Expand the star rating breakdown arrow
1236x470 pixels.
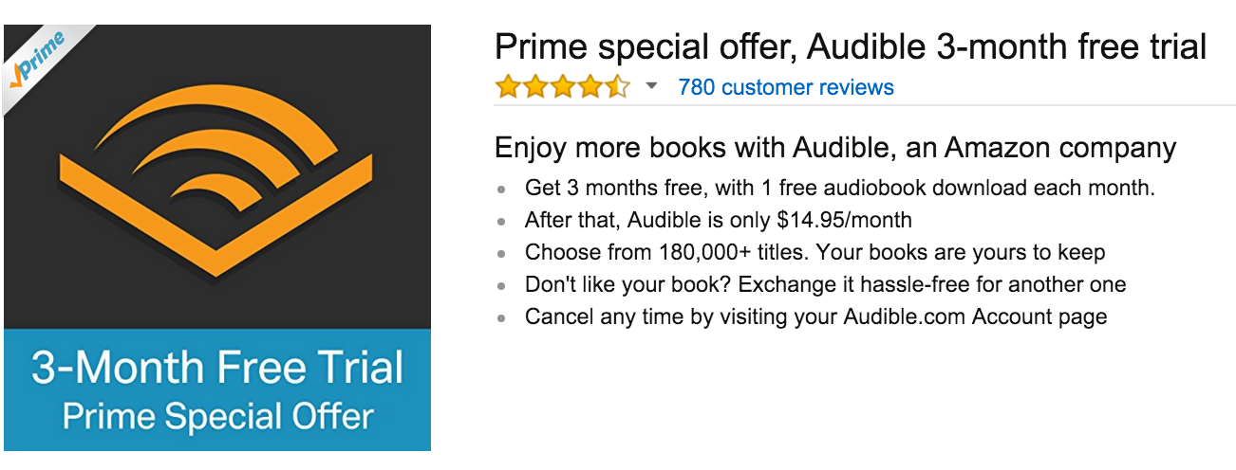click(x=651, y=87)
